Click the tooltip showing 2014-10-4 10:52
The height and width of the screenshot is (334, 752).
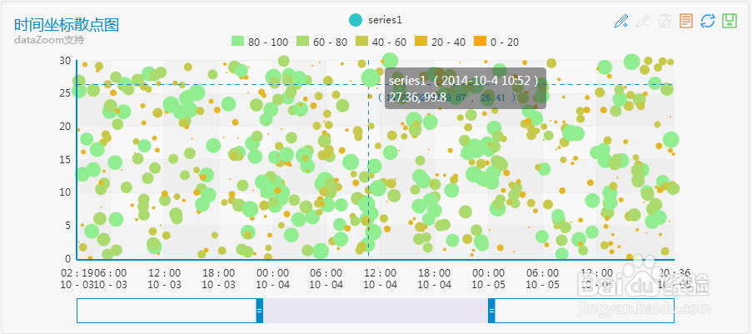point(466,87)
